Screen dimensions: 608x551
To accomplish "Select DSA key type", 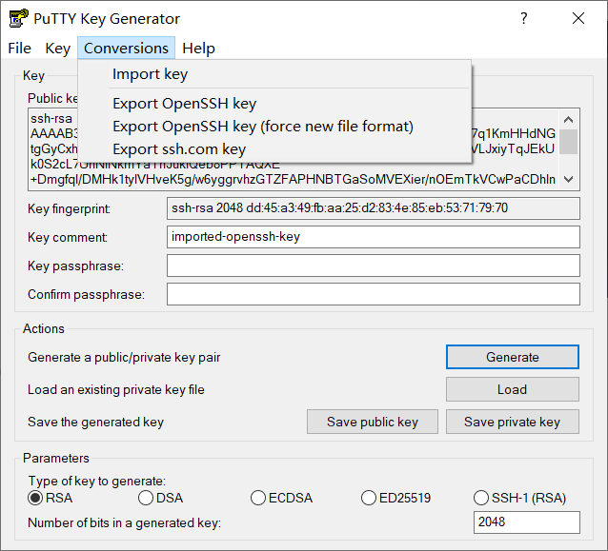I will coord(160,498).
